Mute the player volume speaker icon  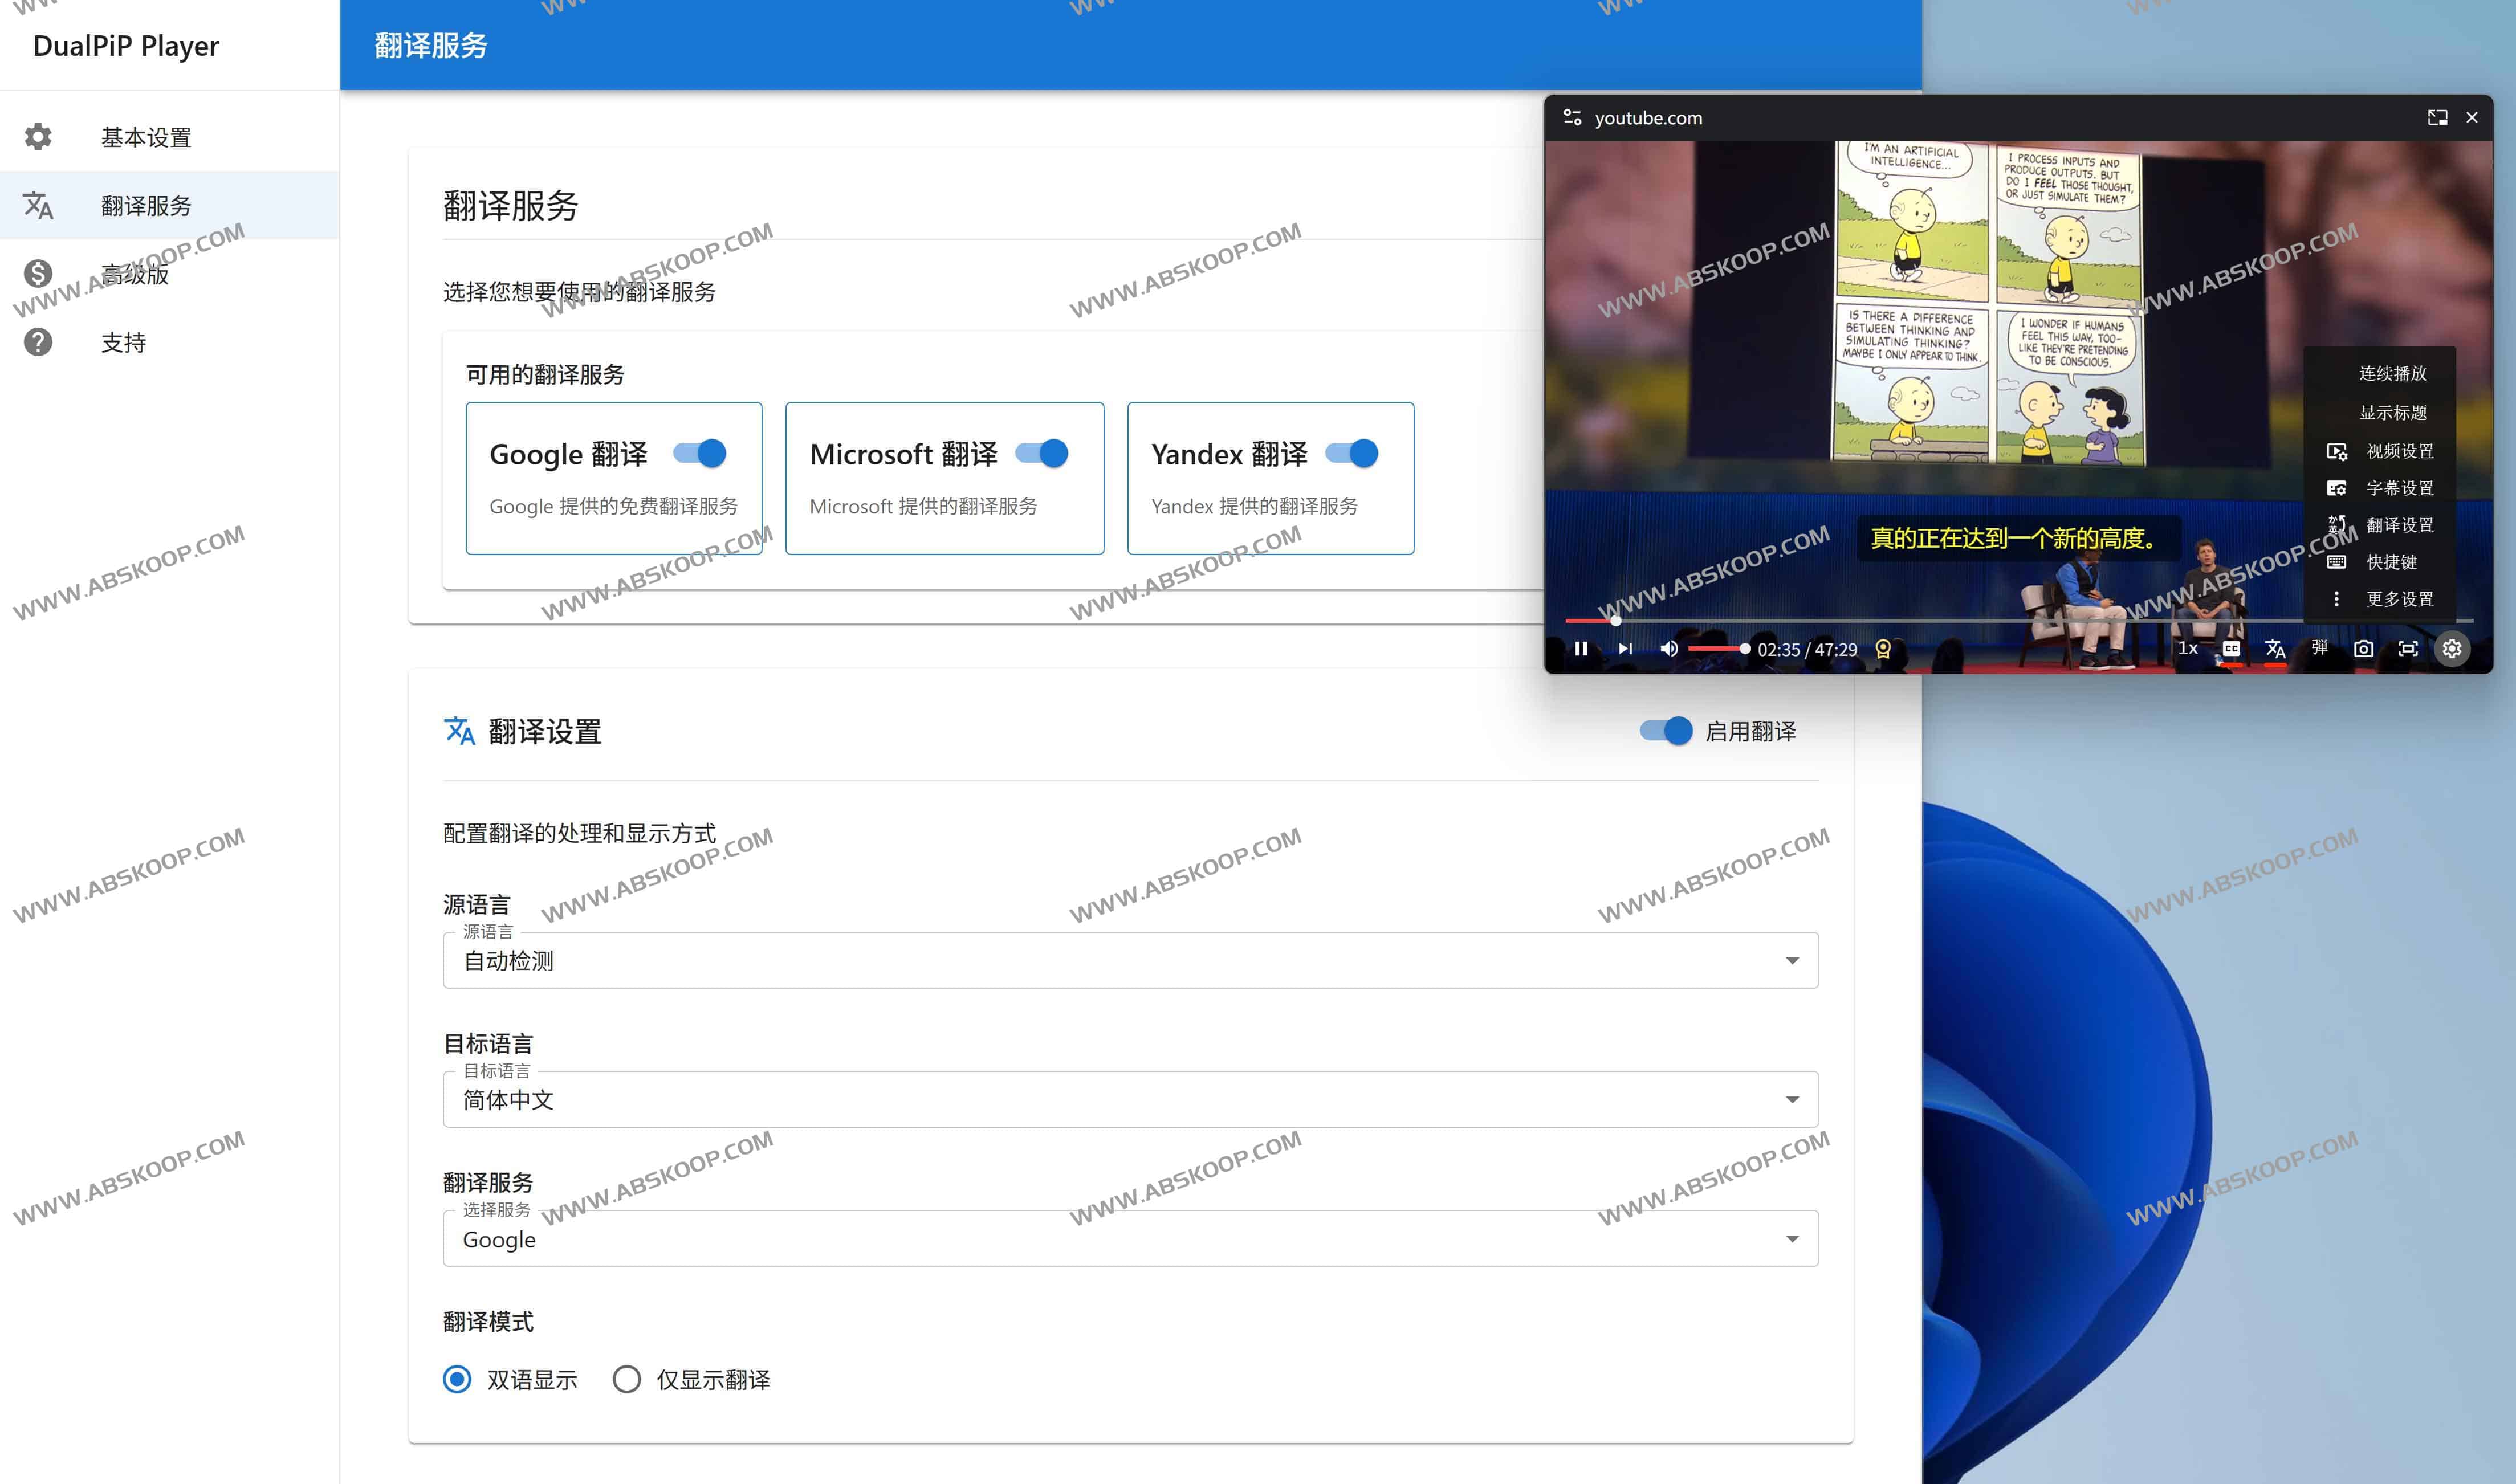[x=1668, y=649]
